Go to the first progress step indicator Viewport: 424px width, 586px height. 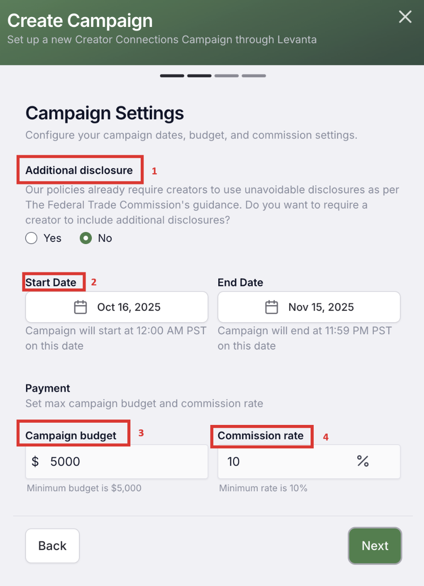coord(172,76)
